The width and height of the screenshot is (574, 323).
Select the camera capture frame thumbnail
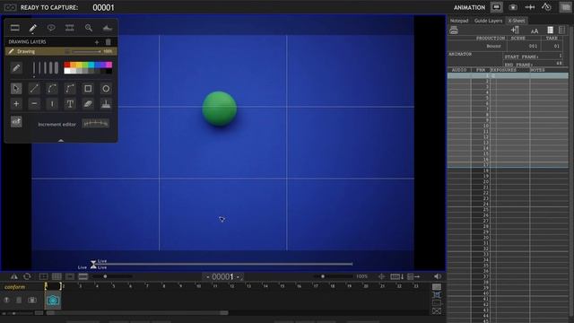[53, 301]
